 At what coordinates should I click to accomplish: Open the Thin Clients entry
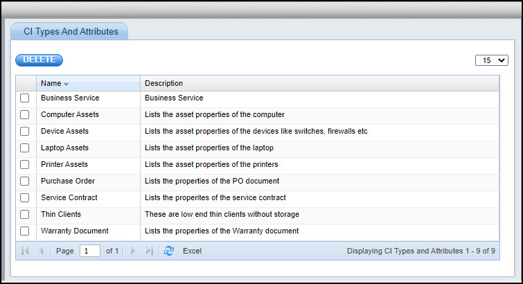[x=61, y=214]
